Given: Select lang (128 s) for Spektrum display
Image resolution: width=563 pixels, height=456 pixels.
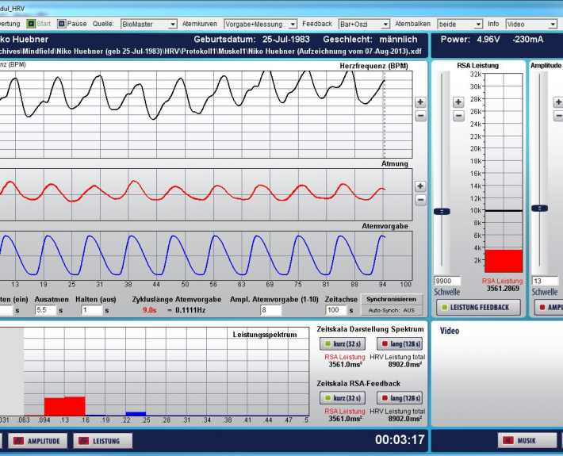Looking at the screenshot, I should tap(400, 343).
